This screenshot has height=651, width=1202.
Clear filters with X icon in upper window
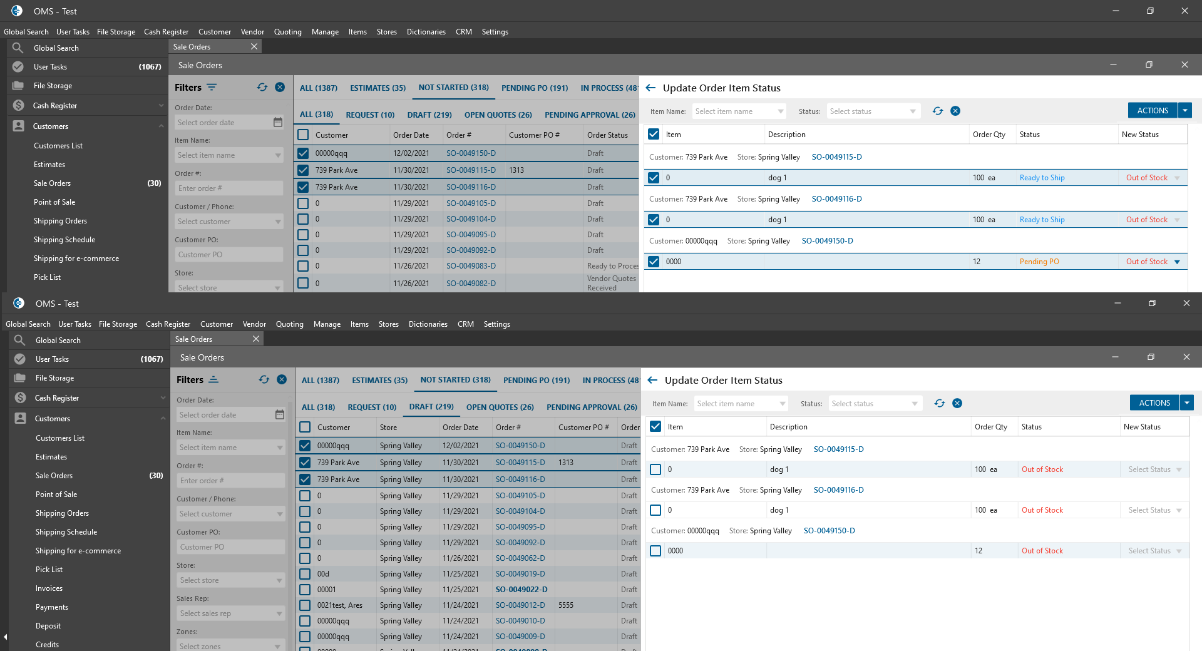tap(280, 87)
